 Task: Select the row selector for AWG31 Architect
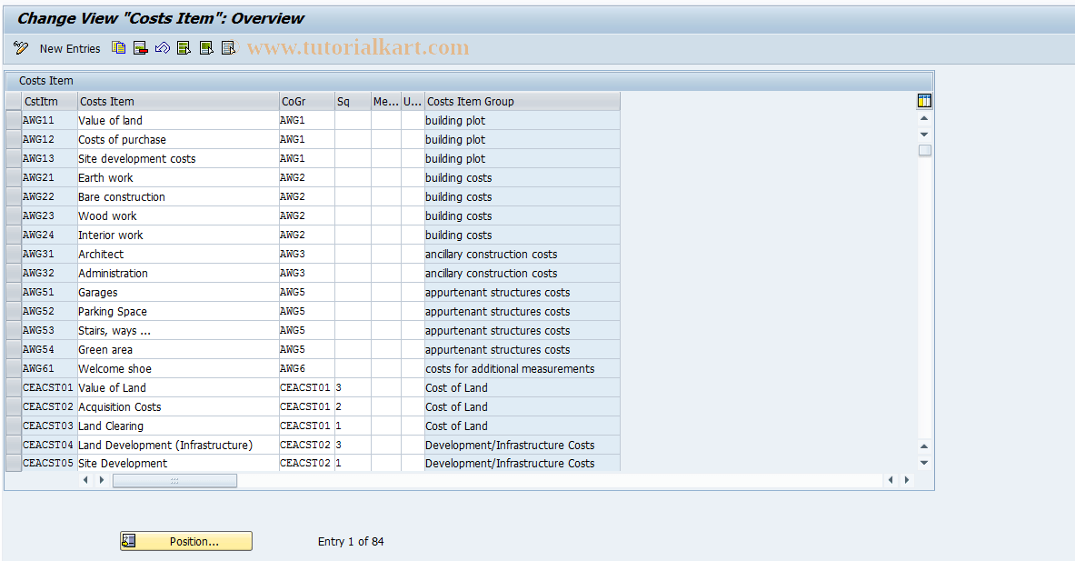[x=13, y=254]
